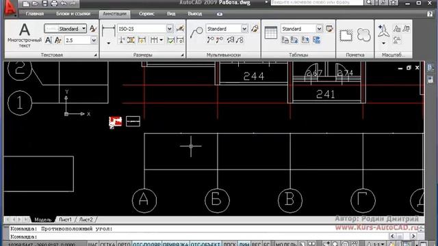Click the Favorites star icon
Screen dimensions: 438x246
click(394, 3)
